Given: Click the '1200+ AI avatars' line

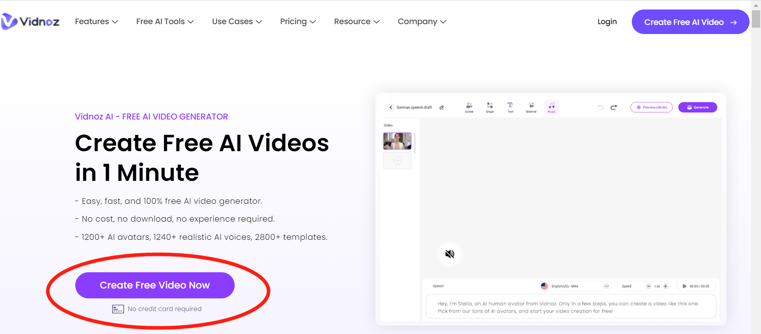Looking at the screenshot, I should pos(201,237).
